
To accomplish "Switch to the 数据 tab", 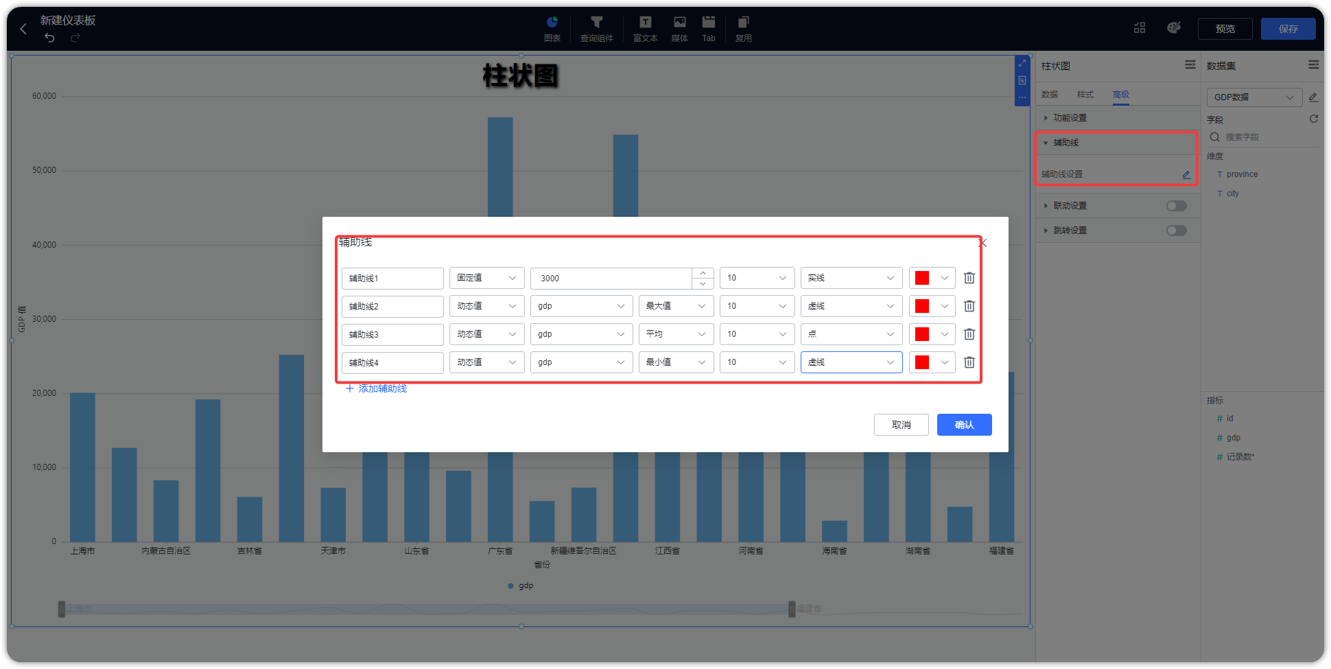I will click(1050, 95).
